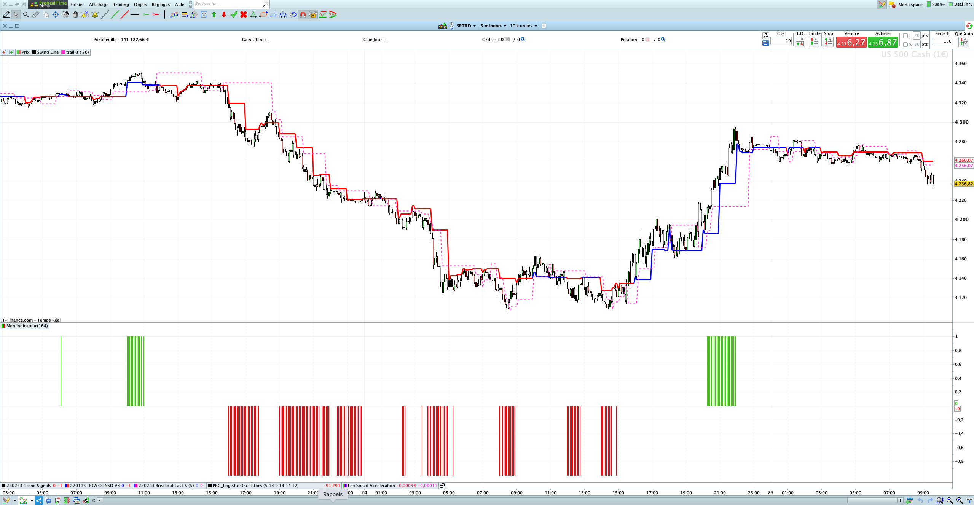Enable the L limit points checkbox

[x=905, y=36]
